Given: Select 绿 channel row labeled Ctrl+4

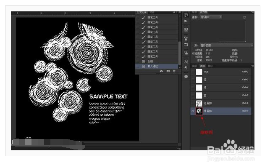Looking at the screenshot, I should pyautogui.click(x=221, y=87).
